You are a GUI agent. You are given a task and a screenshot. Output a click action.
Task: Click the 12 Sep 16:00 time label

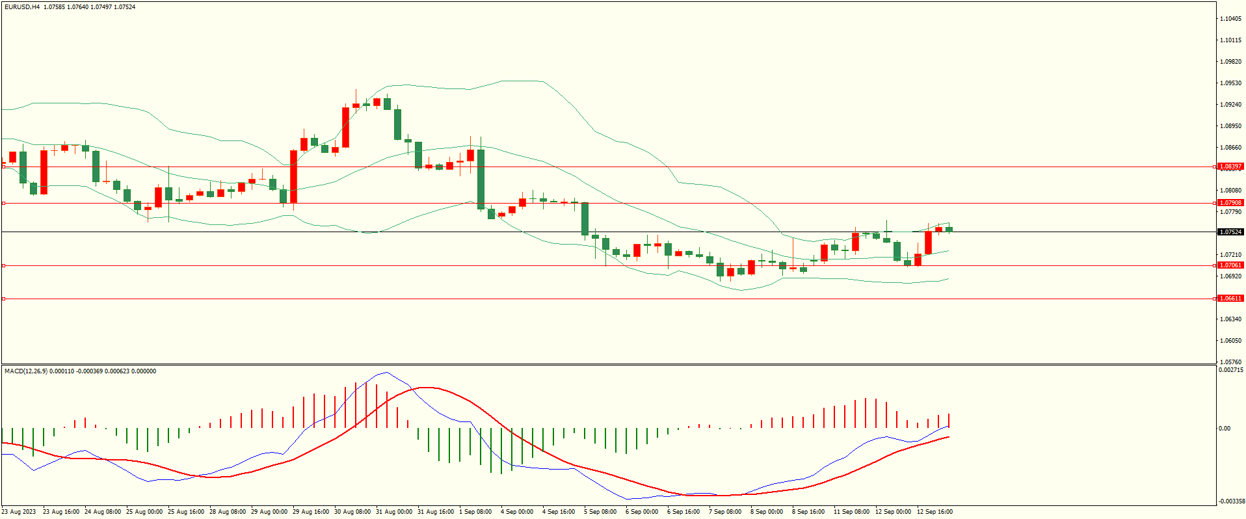[x=934, y=512]
